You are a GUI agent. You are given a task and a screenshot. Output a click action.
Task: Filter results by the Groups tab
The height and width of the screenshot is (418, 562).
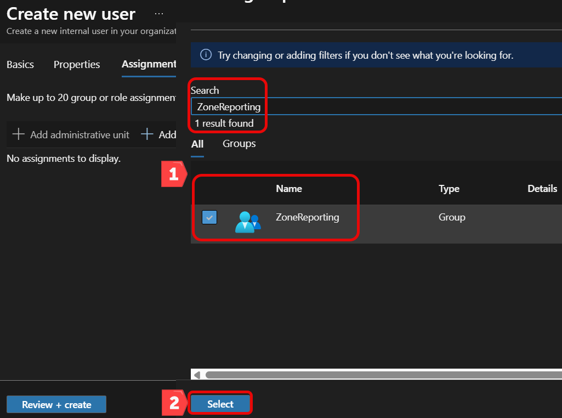tap(239, 144)
